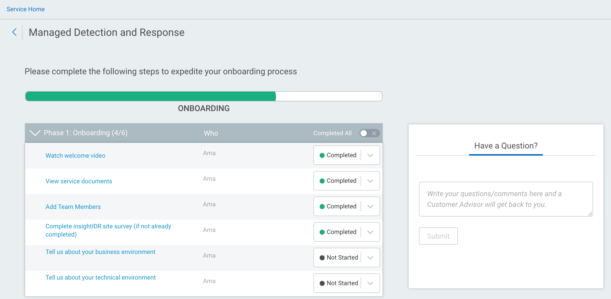
Task: Open the Add Team Members link
Action: click(x=73, y=207)
